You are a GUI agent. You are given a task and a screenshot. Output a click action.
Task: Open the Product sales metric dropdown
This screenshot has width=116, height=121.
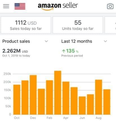tap(25, 41)
